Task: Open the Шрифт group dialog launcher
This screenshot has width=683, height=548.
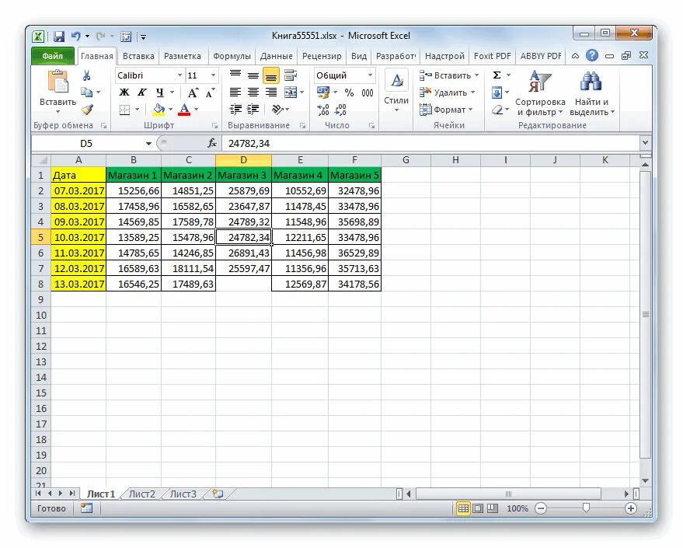Action: (x=214, y=126)
